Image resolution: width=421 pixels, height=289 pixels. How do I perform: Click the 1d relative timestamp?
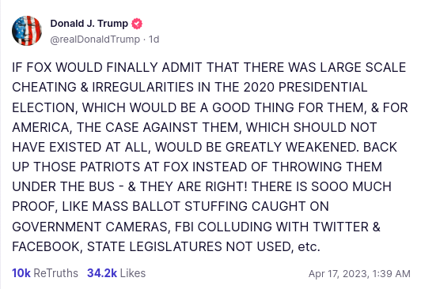(x=154, y=39)
